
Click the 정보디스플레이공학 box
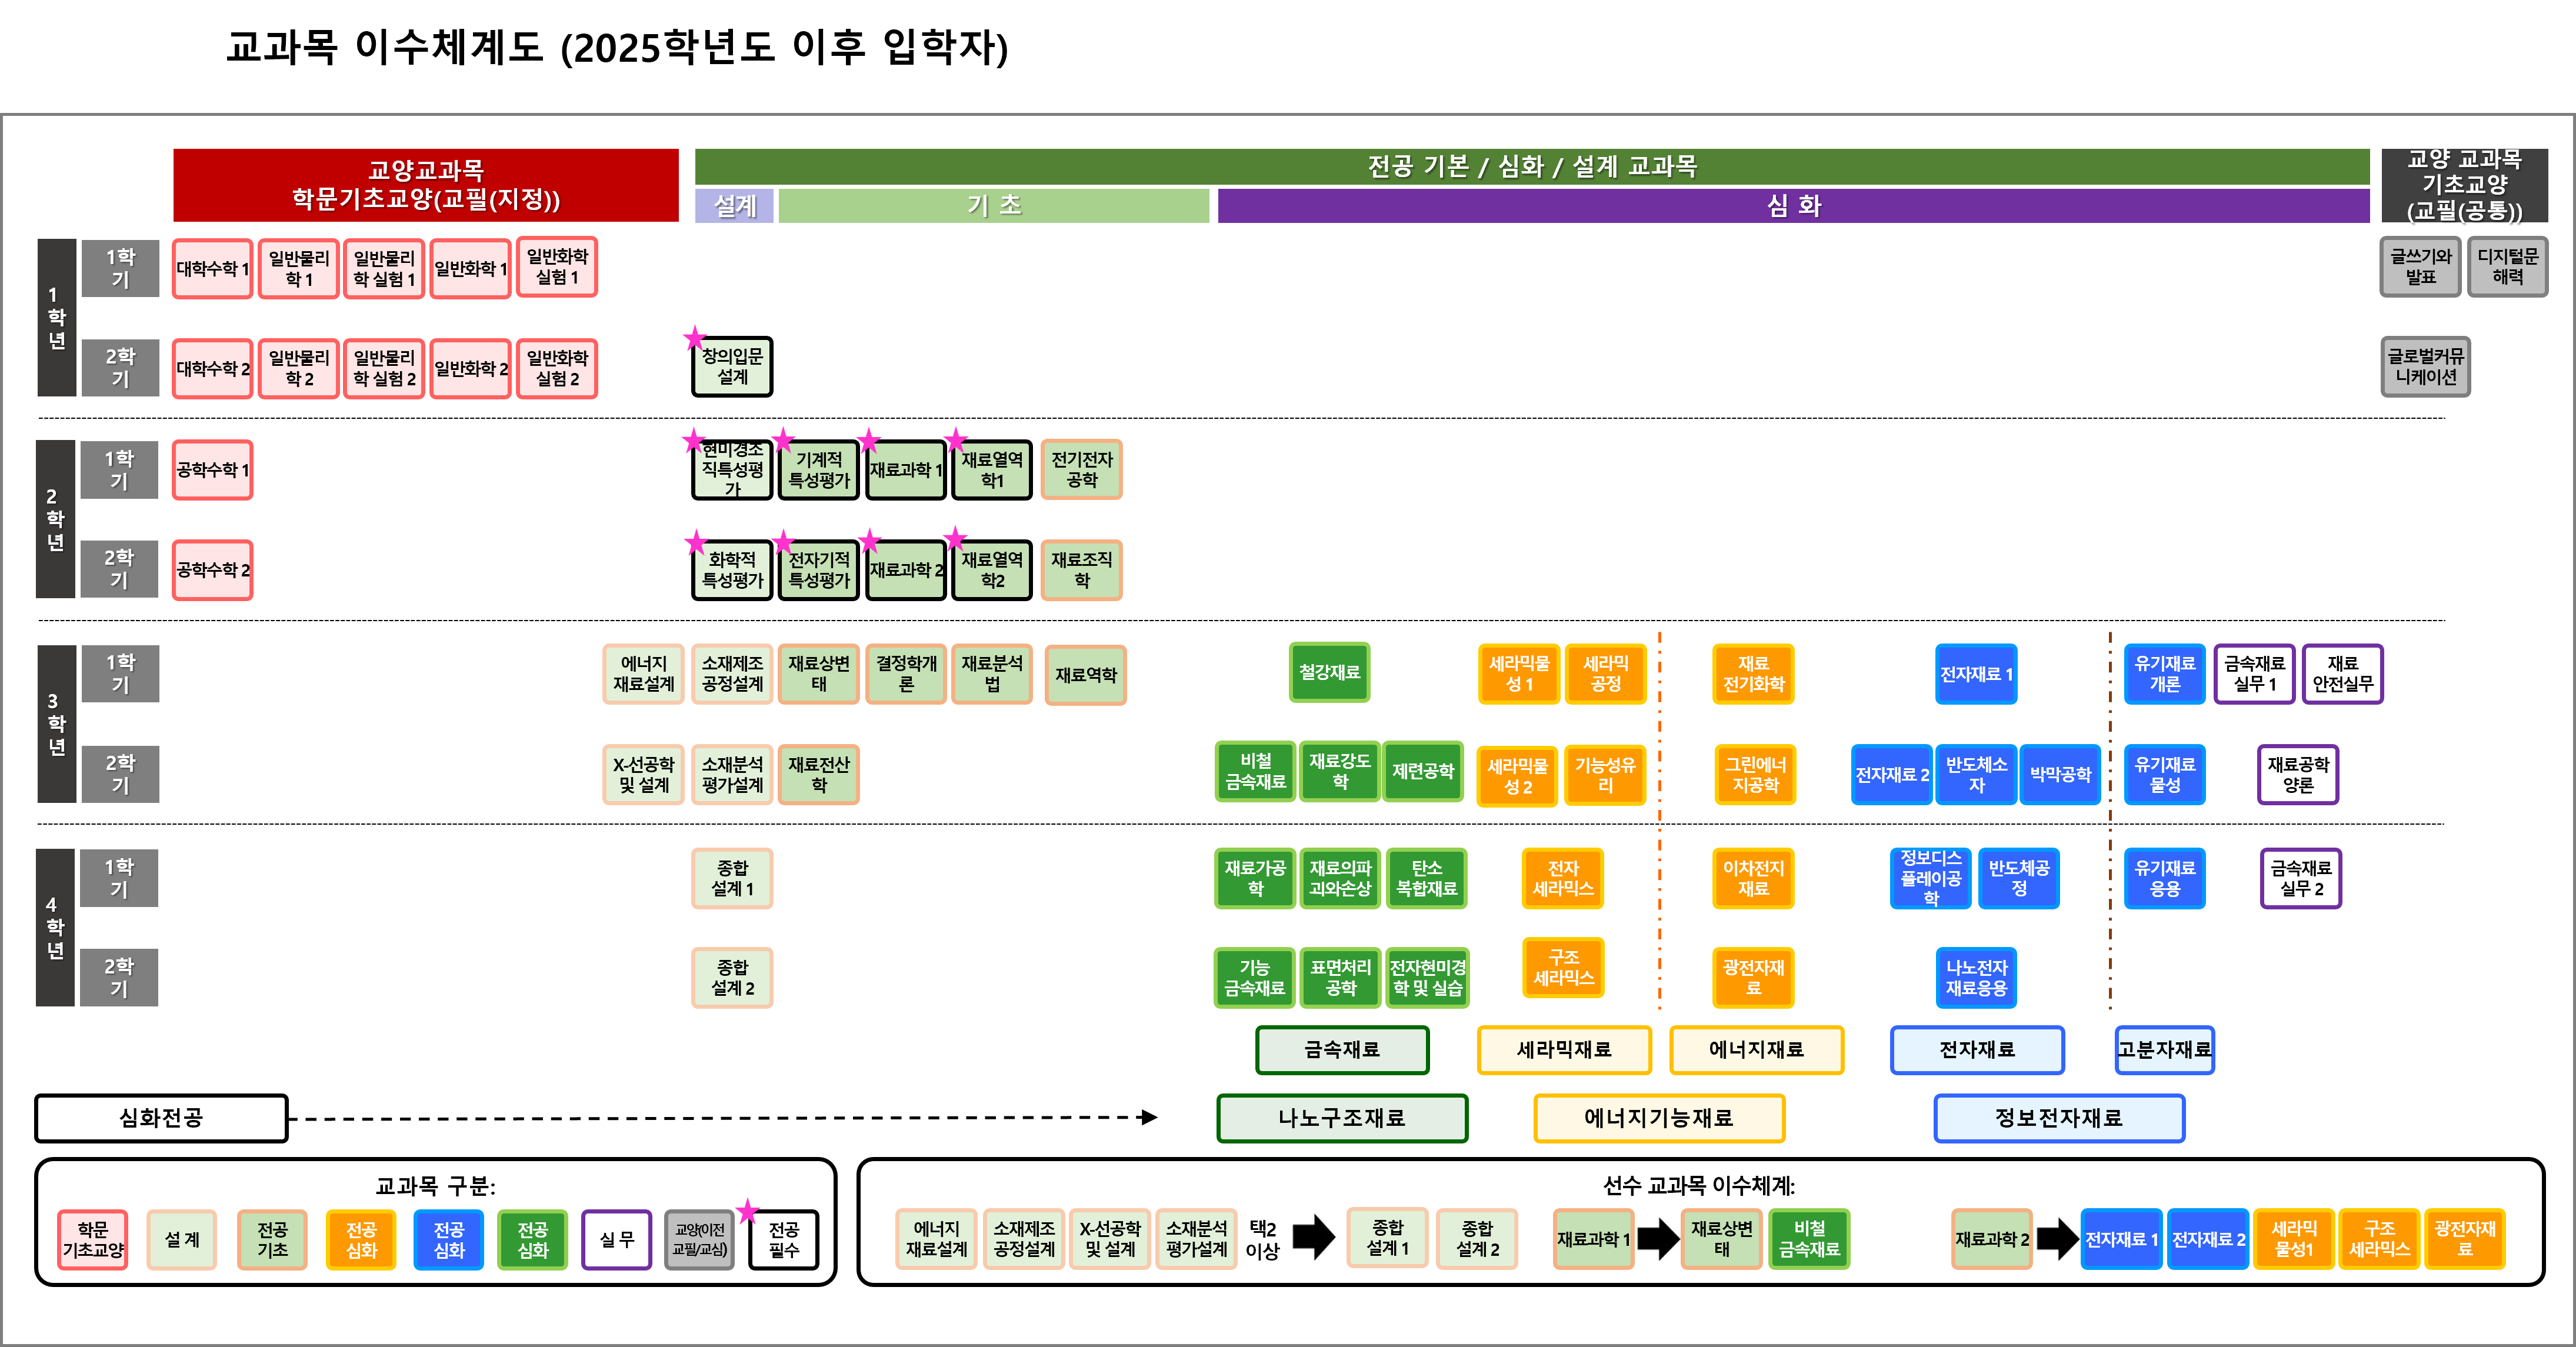[x=1930, y=878]
